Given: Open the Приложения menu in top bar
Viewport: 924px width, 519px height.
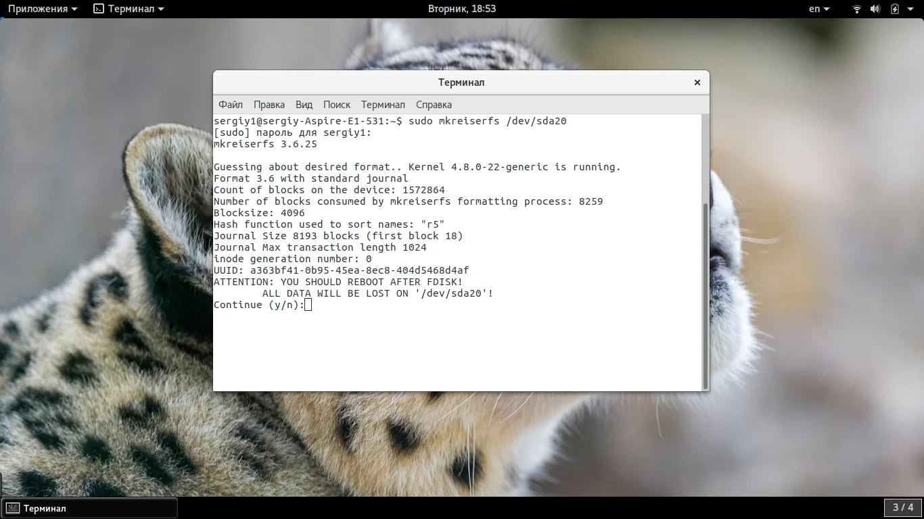Looking at the screenshot, I should [x=43, y=9].
